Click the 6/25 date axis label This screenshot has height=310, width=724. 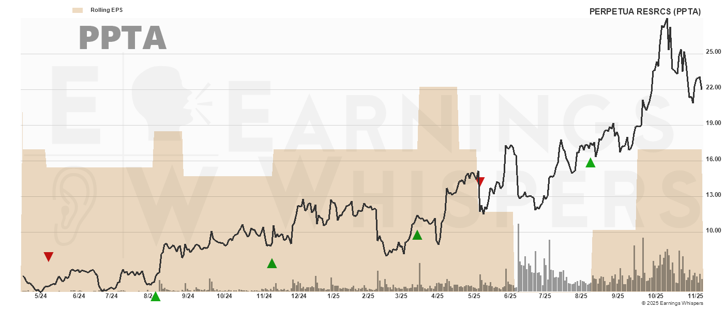coord(510,296)
